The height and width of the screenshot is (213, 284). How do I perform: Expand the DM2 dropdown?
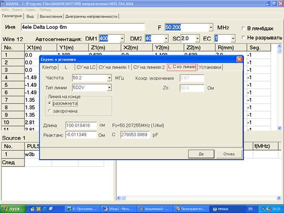tap(166, 39)
